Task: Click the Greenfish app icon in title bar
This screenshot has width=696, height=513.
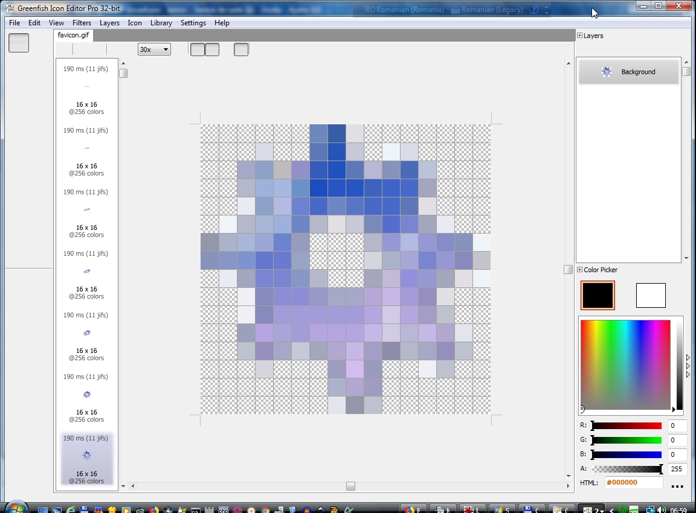Action: pyautogui.click(x=9, y=8)
